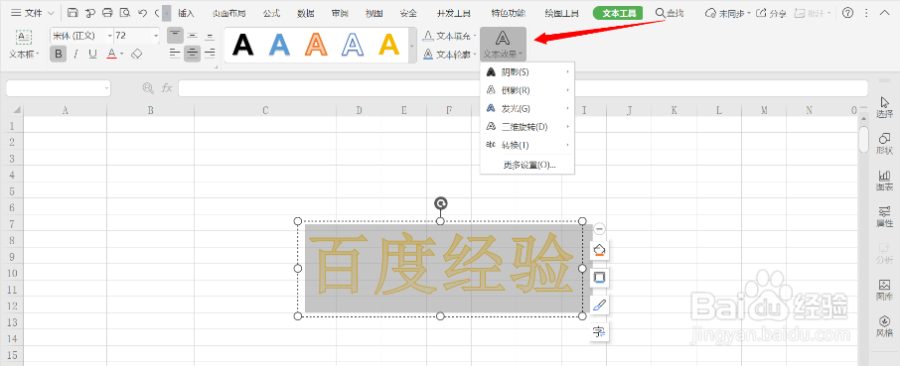Open 选择 tool in right sidebar

[884, 107]
